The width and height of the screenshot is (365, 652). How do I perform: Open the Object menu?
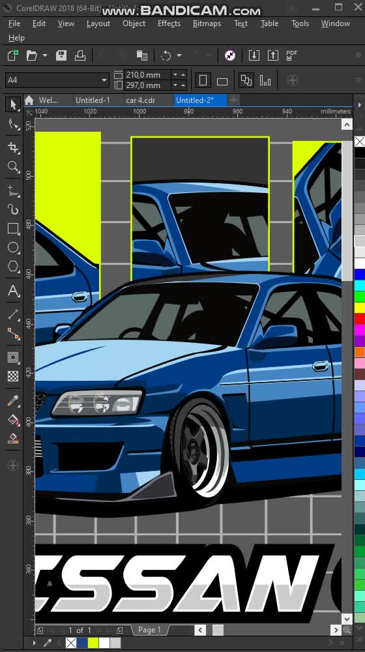coord(134,23)
